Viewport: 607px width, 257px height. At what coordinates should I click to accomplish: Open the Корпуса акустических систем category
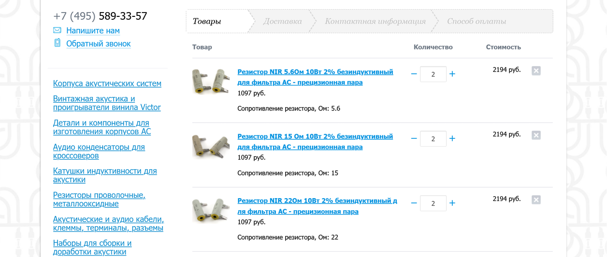(x=107, y=83)
